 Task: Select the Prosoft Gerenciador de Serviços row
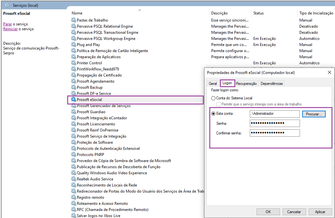[x=104, y=106]
